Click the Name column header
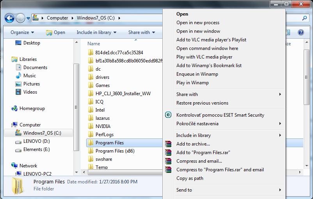The image size is (313, 199). pyautogui.click(x=94, y=44)
